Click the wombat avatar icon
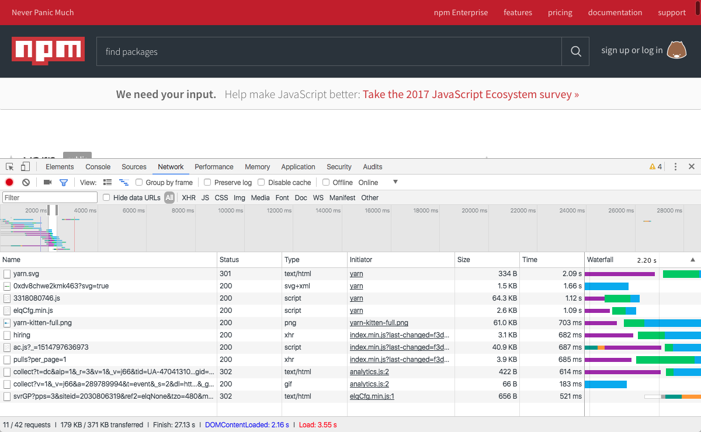The image size is (701, 432). 677,50
